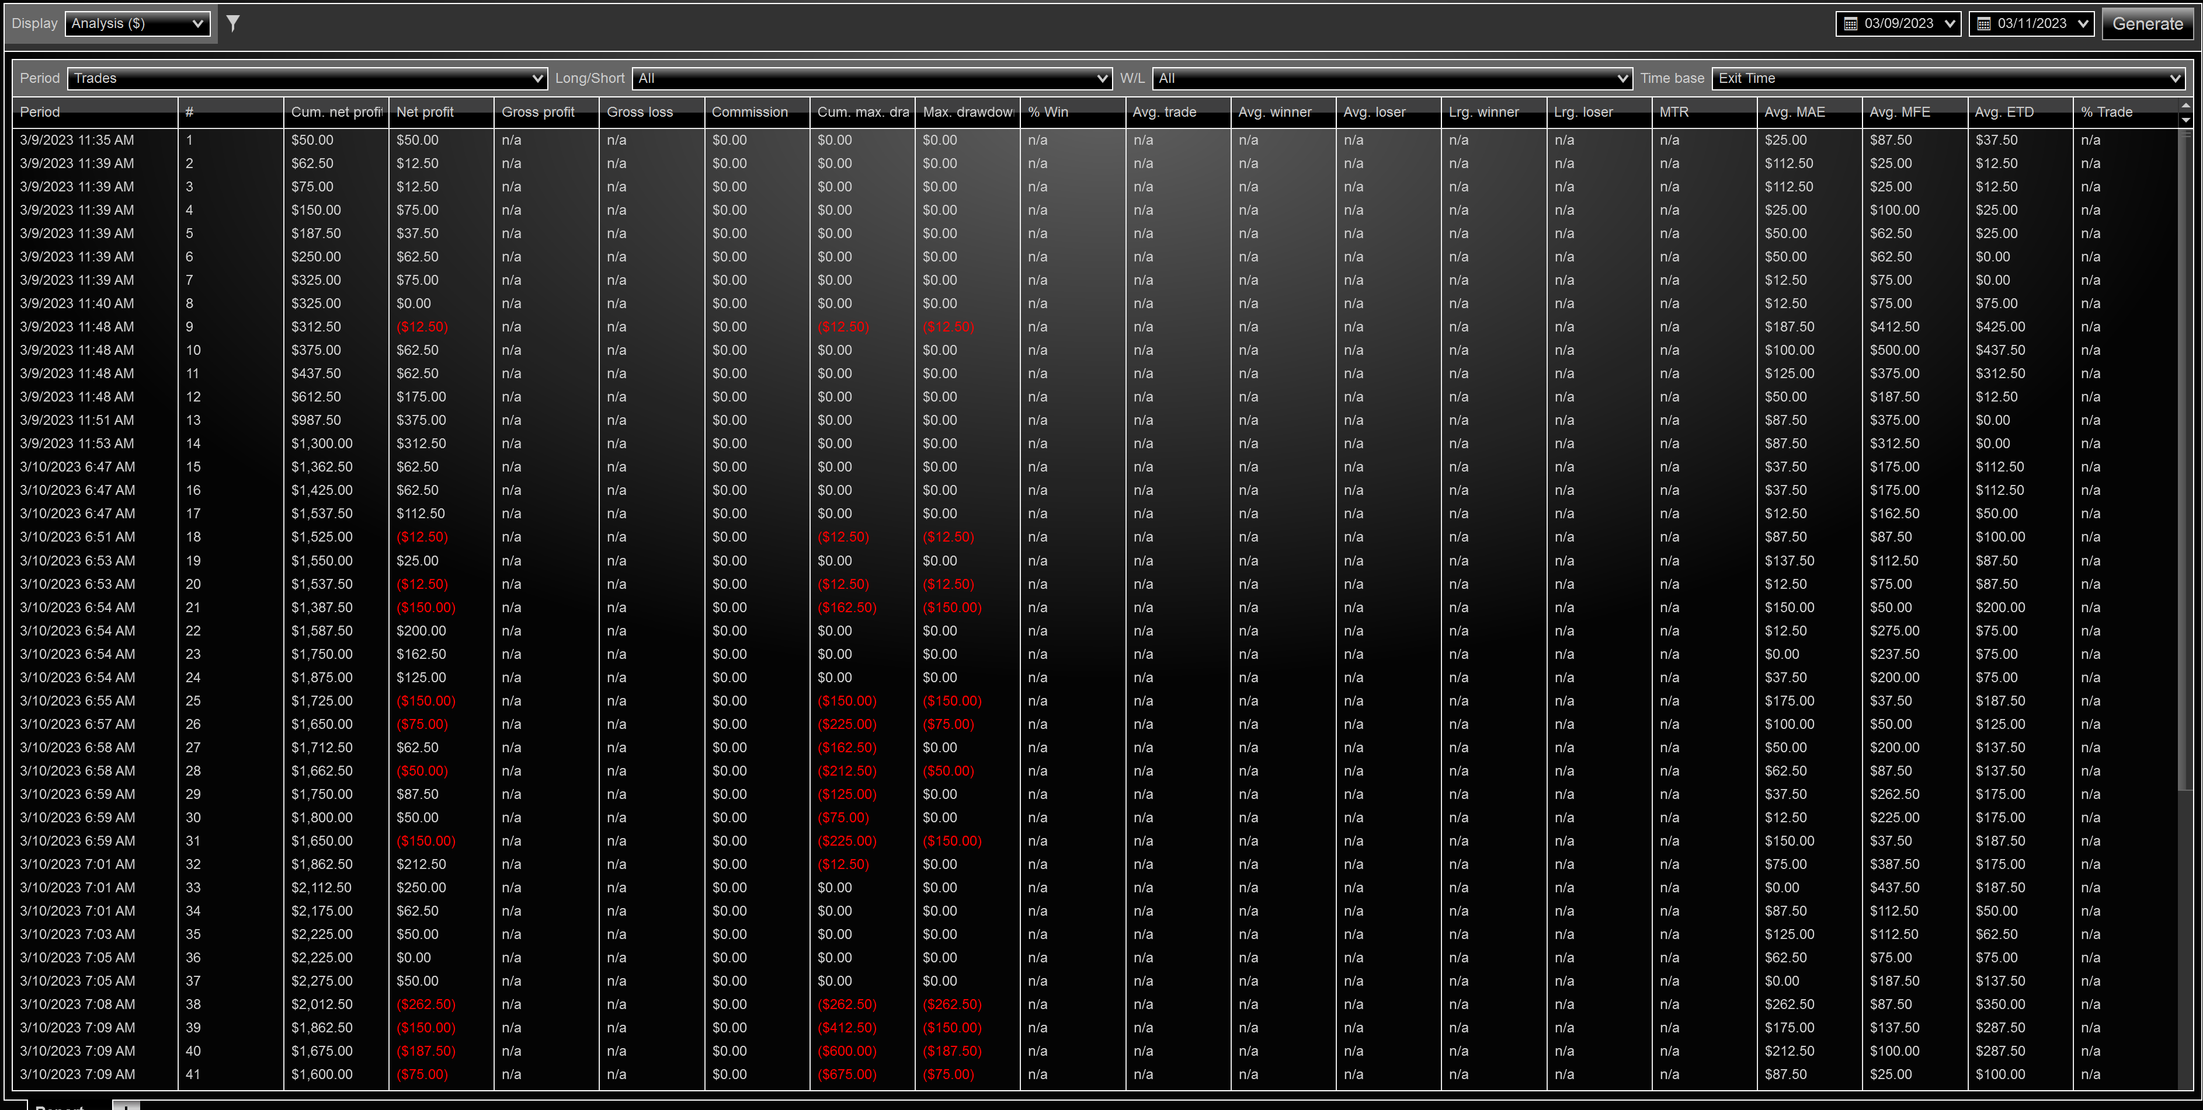
Task: Click net profit $112.50 in trade 17
Action: tap(421, 514)
